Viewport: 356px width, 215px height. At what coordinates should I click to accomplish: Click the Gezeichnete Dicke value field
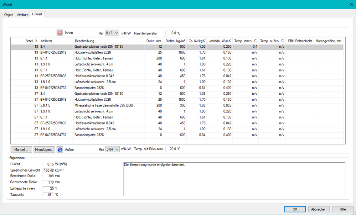(x=48, y=182)
